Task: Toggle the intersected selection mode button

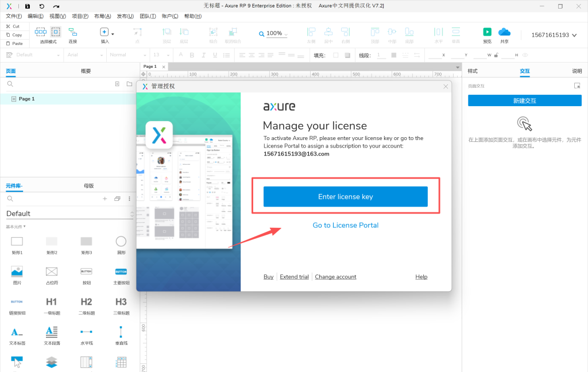Action: coord(41,32)
